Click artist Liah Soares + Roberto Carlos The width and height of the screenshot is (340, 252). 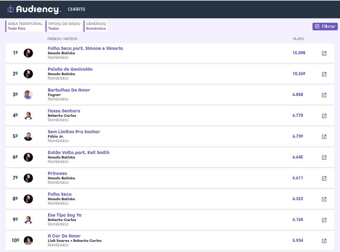[75, 241]
